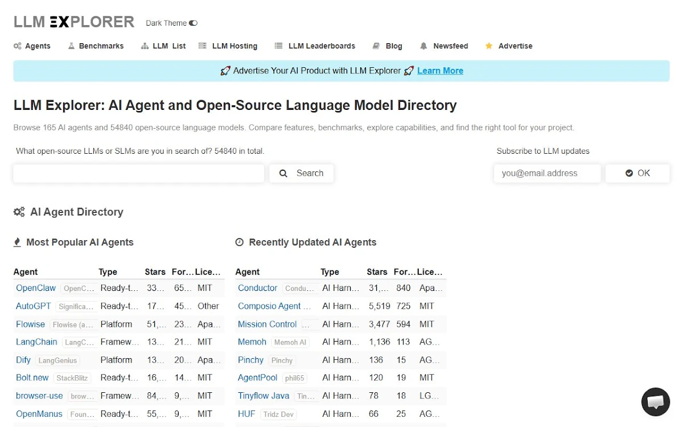Focus the email address subscription field
The width and height of the screenshot is (683, 427).
(x=547, y=173)
